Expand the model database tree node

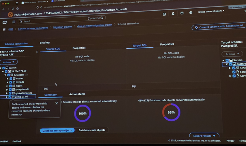click(x=7, y=86)
